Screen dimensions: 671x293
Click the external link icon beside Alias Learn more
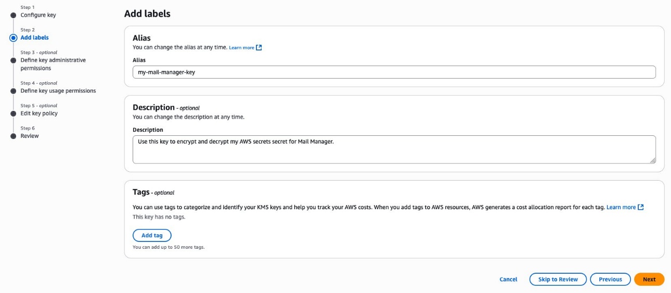point(259,47)
